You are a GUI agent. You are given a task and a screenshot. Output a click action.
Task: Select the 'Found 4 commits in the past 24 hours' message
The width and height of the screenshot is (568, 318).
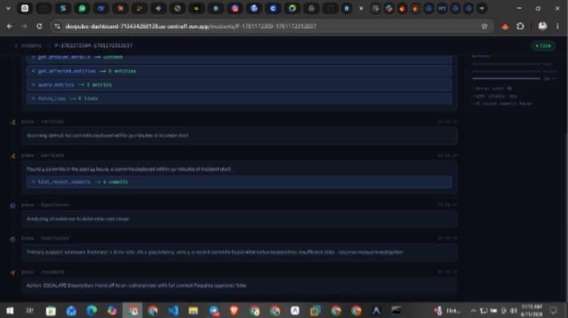(130, 169)
